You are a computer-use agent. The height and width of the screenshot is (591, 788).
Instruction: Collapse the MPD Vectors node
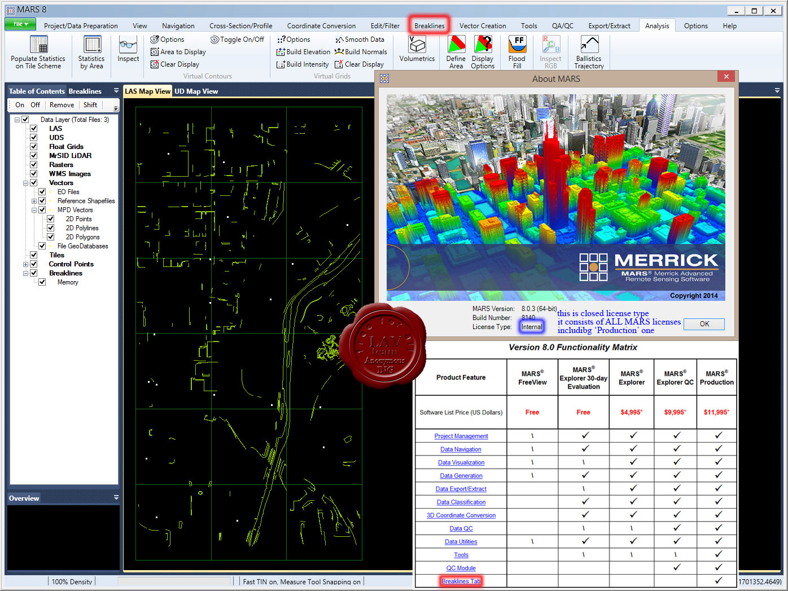(x=34, y=210)
